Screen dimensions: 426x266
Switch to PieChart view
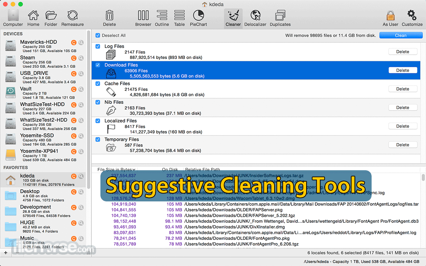click(198, 18)
